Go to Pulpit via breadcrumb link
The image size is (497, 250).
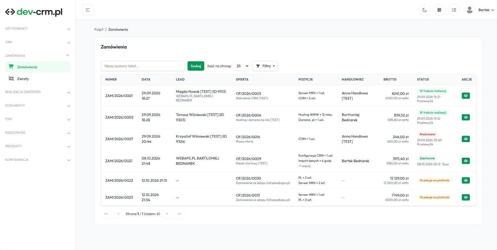[x=99, y=29]
